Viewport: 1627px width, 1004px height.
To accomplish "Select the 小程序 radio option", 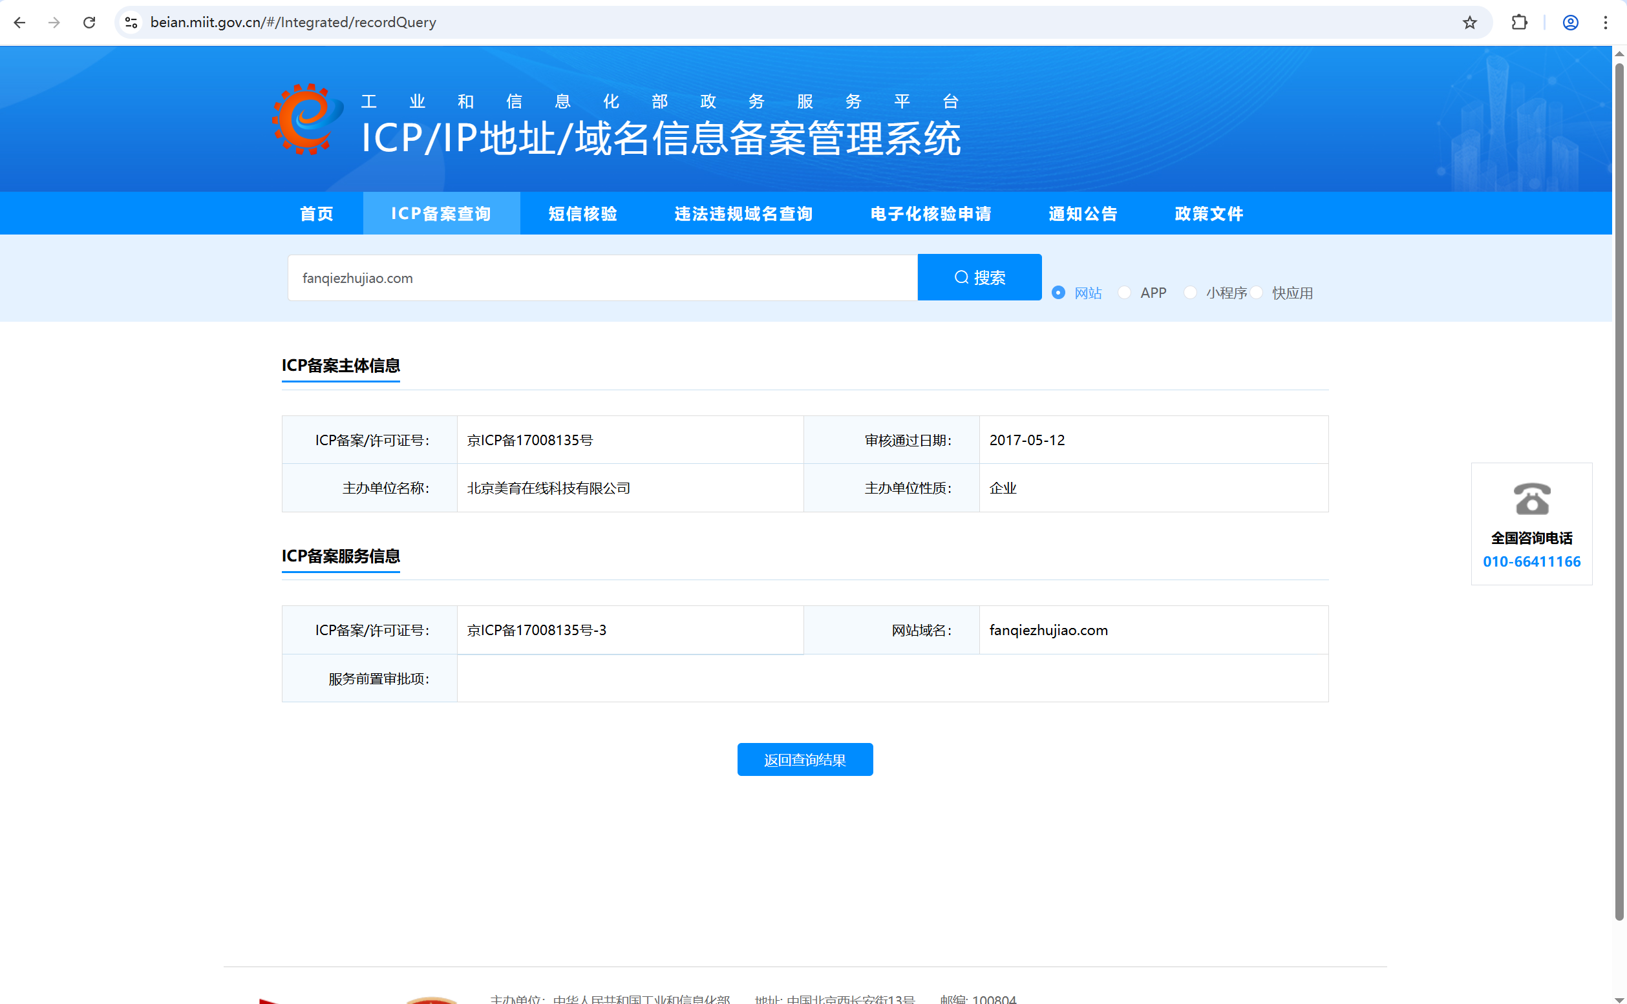I will tap(1190, 293).
